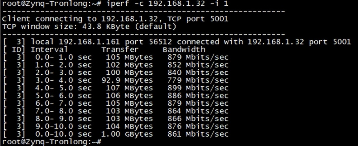Click the 861 Mbits/sec average bandwidth
358x146 pixels.
point(198,134)
